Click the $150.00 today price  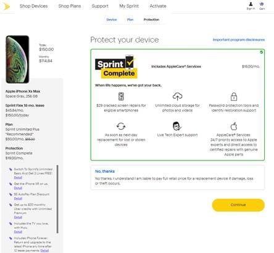click(x=46, y=49)
